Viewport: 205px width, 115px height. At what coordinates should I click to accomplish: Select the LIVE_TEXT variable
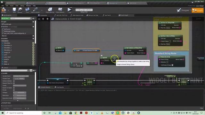coord(7,57)
